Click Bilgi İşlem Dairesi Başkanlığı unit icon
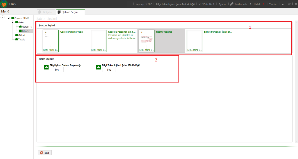This screenshot has width=298, height=159. coord(46,67)
